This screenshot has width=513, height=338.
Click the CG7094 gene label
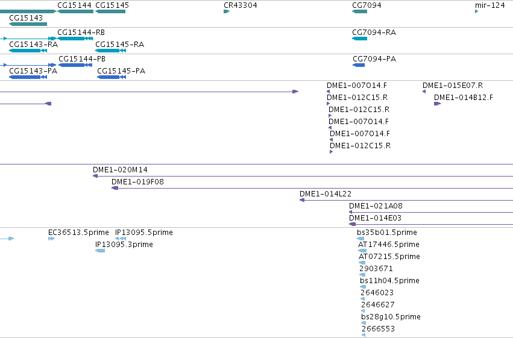click(367, 5)
